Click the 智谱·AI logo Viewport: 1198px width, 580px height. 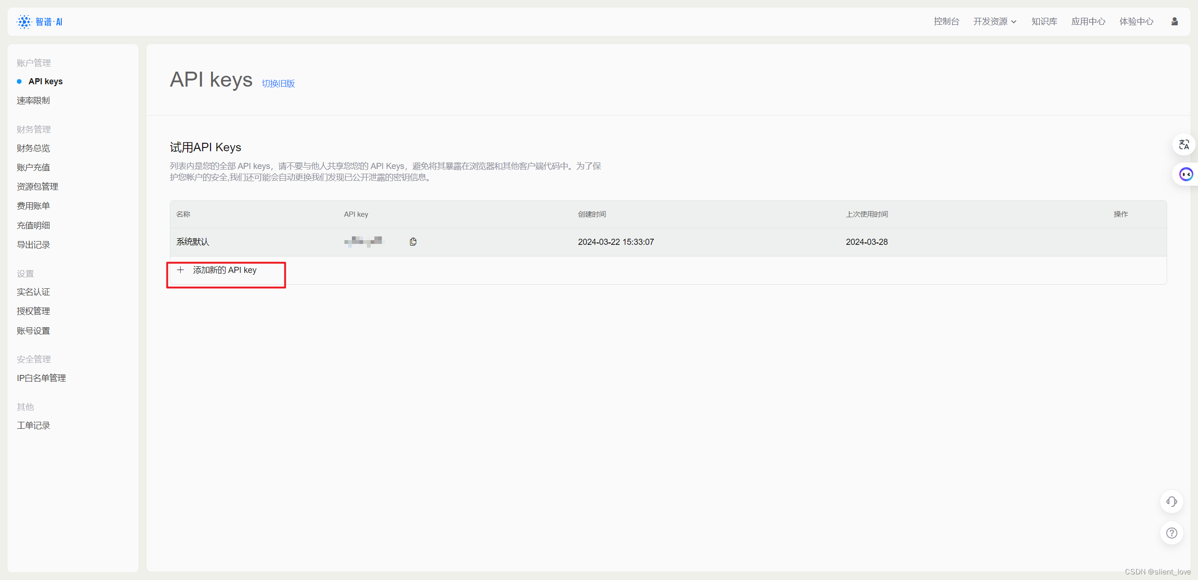40,21
